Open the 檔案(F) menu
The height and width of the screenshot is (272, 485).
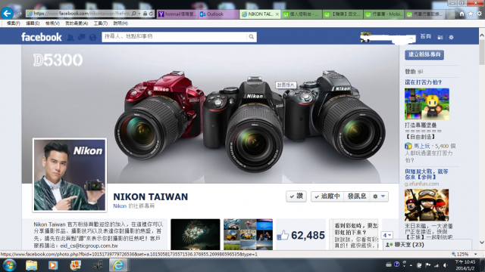point(14,23)
